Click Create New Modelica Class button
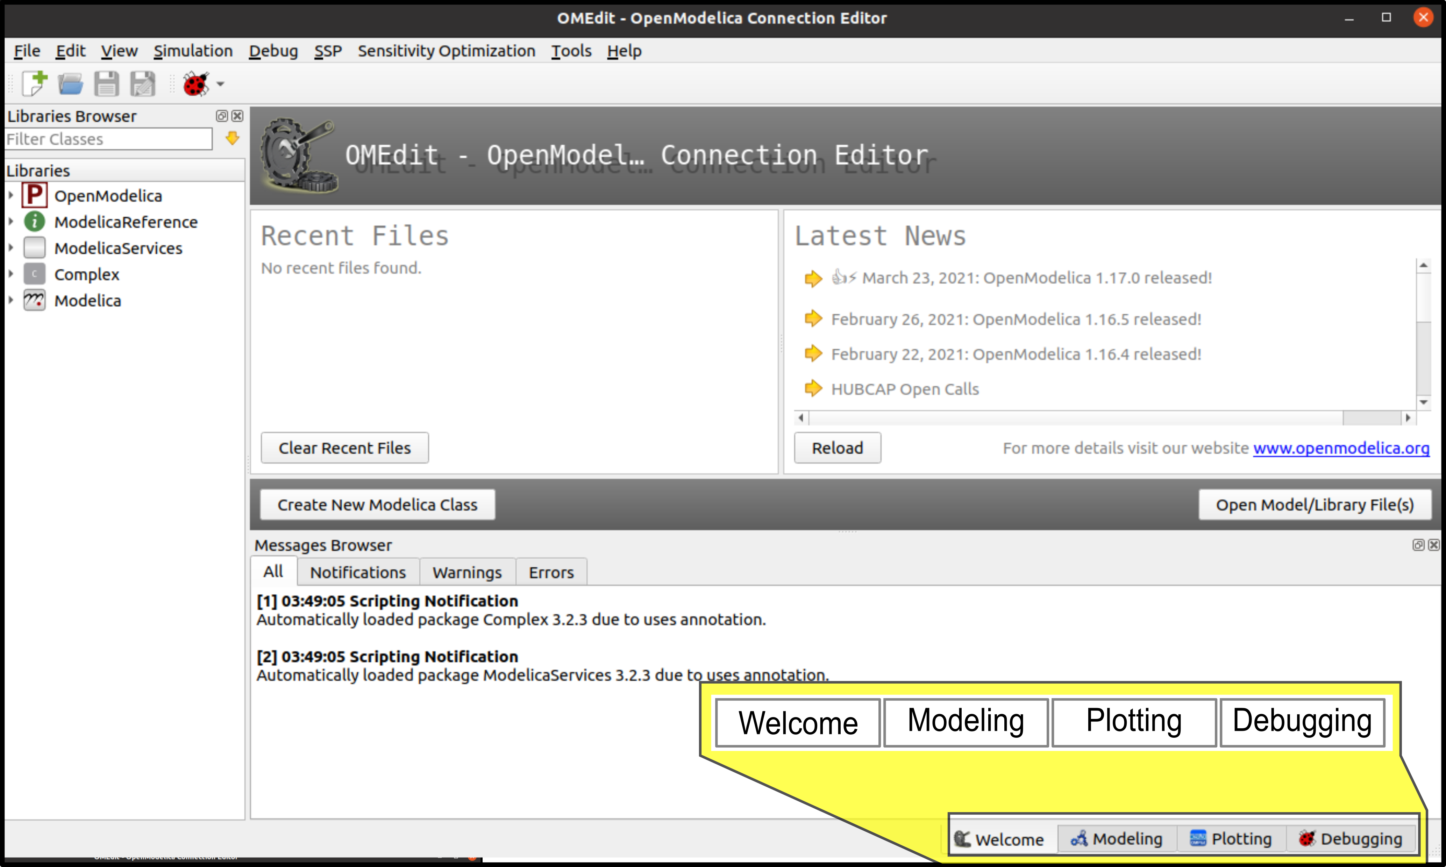The width and height of the screenshot is (1446, 867). pos(377,504)
